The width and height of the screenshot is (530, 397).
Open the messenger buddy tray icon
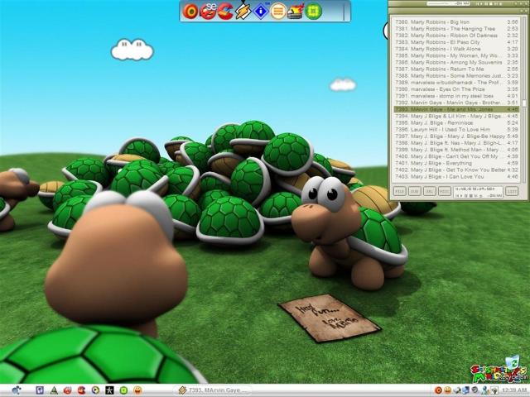484,390
